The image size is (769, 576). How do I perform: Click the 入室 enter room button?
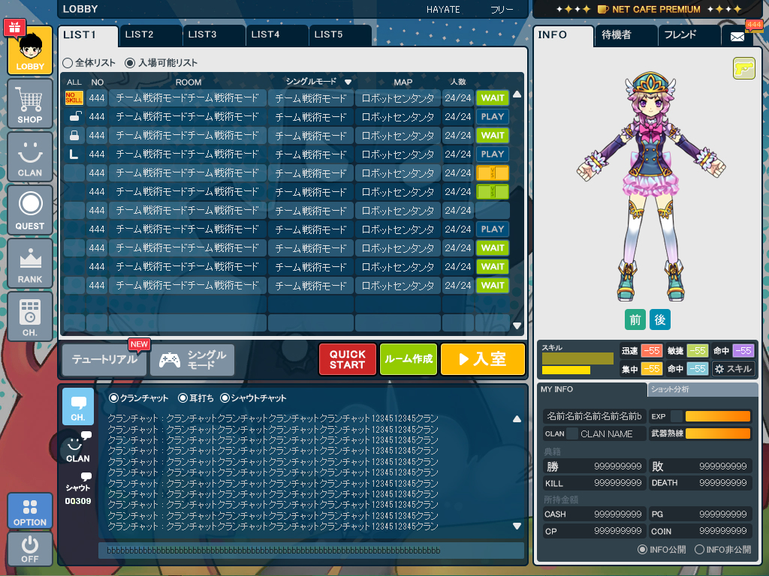point(483,359)
